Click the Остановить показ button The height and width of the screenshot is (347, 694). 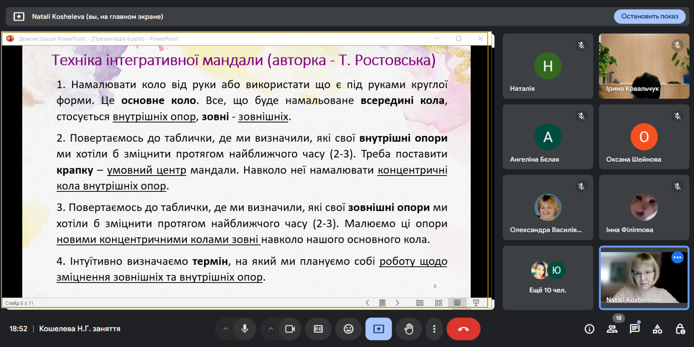(649, 16)
